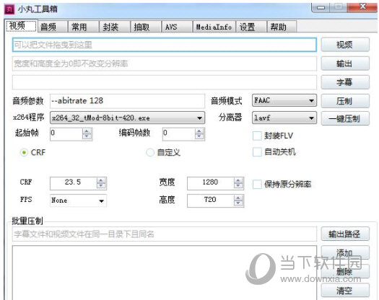Viewport: 379px width, 300px height.
Task: Open the 帮助 tab
Action: (282, 27)
